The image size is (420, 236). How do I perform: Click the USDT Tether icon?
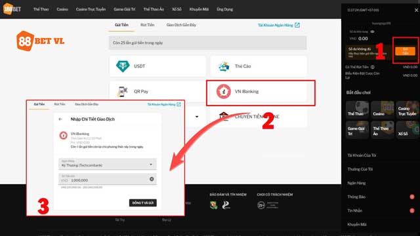(123, 66)
